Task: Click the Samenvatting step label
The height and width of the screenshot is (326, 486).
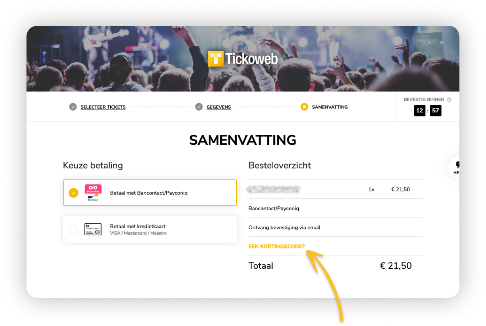Action: (330, 107)
